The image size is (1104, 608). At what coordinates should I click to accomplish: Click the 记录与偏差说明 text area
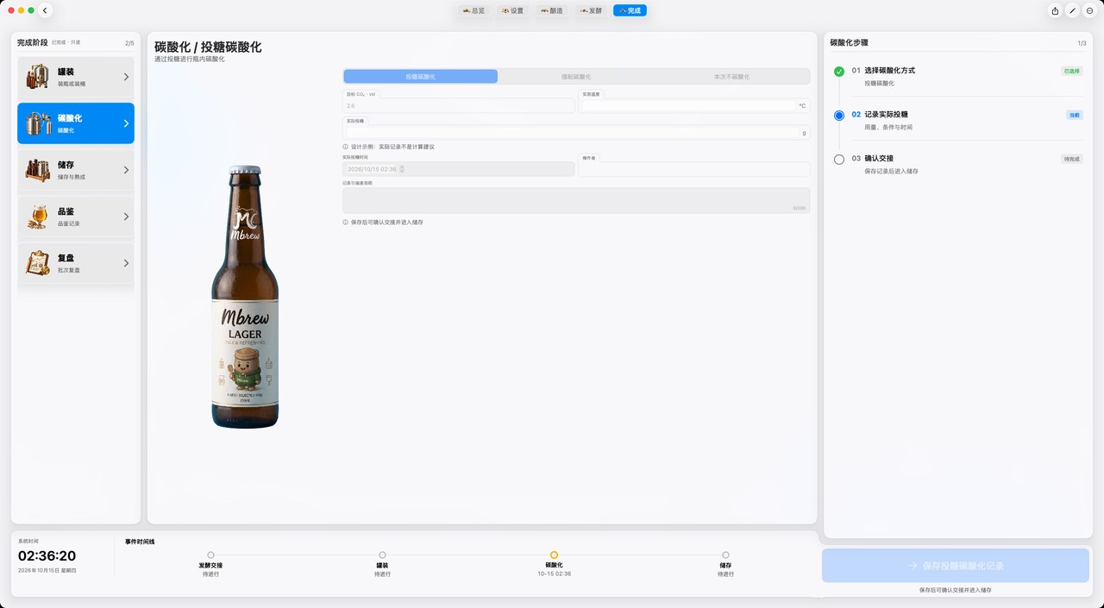576,200
